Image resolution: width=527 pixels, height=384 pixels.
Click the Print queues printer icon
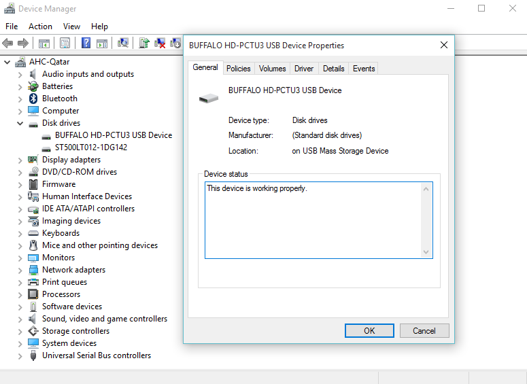click(33, 282)
